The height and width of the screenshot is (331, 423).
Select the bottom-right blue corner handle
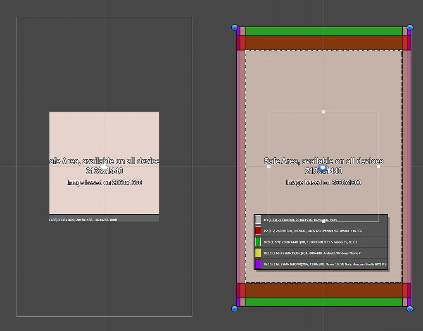point(410,308)
